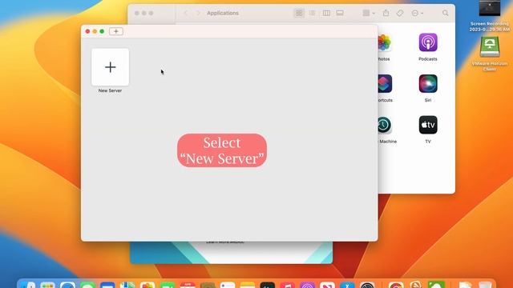Viewport: 513px width, 288px height.
Task: Select the Photos app in Finder
Action: (384, 42)
